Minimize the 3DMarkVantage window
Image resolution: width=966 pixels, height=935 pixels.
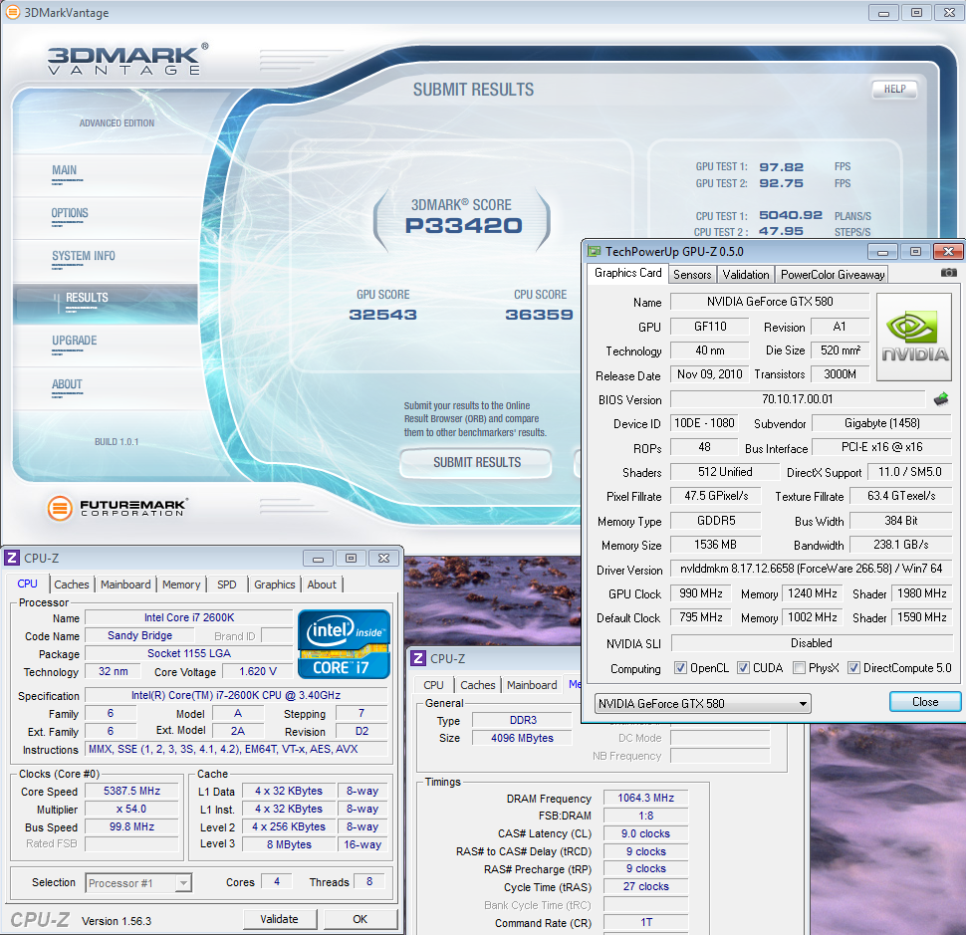tap(883, 12)
